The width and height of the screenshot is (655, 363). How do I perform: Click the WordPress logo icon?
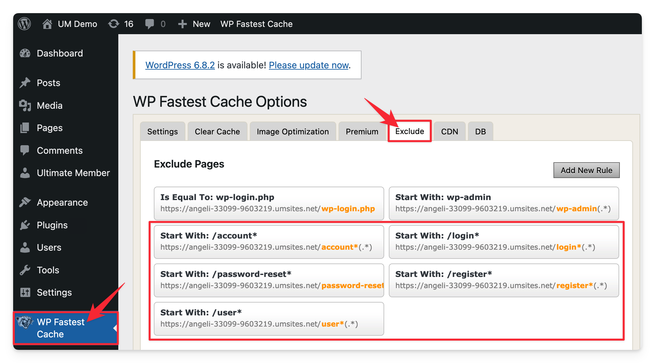click(x=24, y=24)
